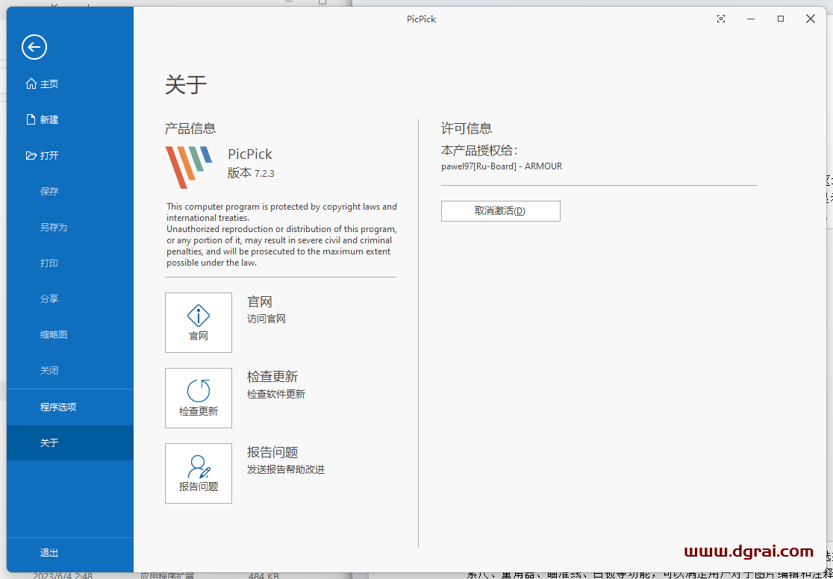This screenshot has width=833, height=579.
Task: Click the 报告问题 person icon button
Action: click(198, 473)
